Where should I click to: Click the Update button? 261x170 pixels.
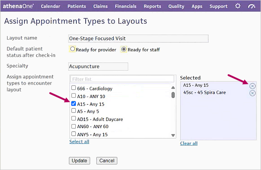pos(79,161)
